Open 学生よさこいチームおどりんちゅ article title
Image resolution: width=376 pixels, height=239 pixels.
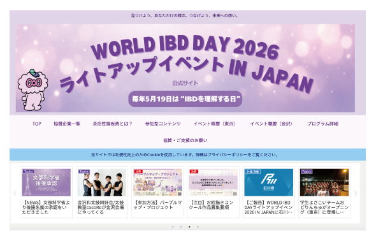[x=324, y=207]
